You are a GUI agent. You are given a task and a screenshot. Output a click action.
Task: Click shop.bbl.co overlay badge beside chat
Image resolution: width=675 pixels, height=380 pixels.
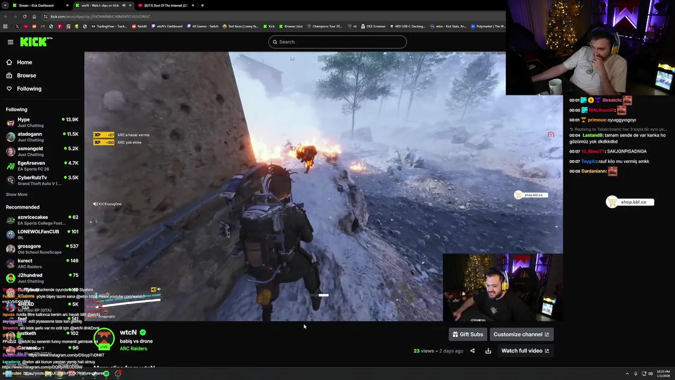[630, 202]
